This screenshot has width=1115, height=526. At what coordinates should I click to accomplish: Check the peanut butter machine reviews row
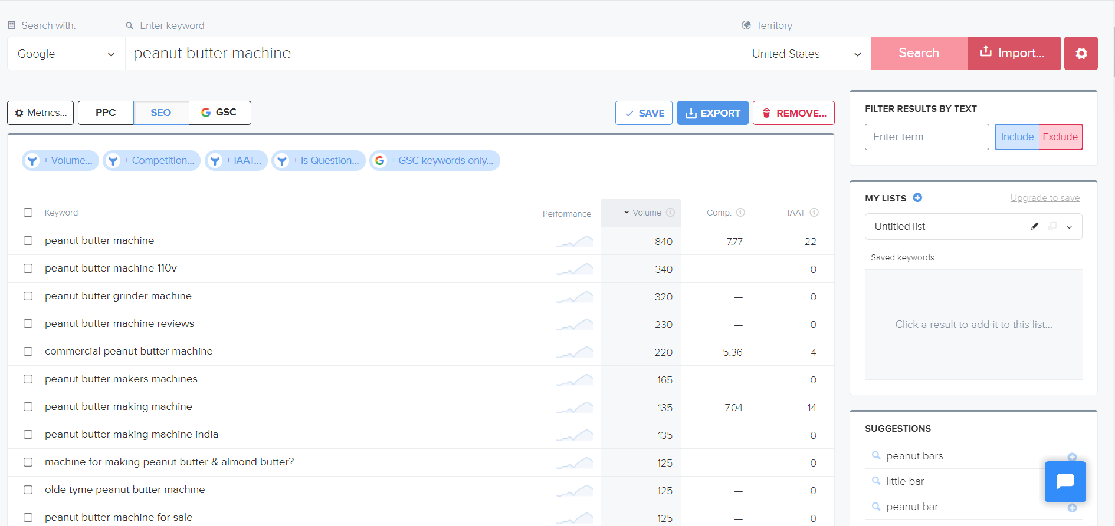tap(28, 323)
